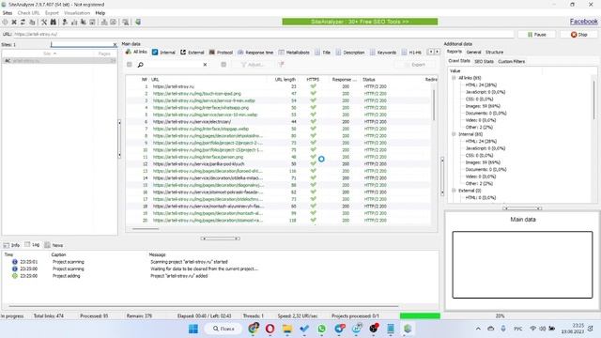Viewport: 601px width, 338px height.
Task: Click the Sites search input box
Action: (82, 45)
